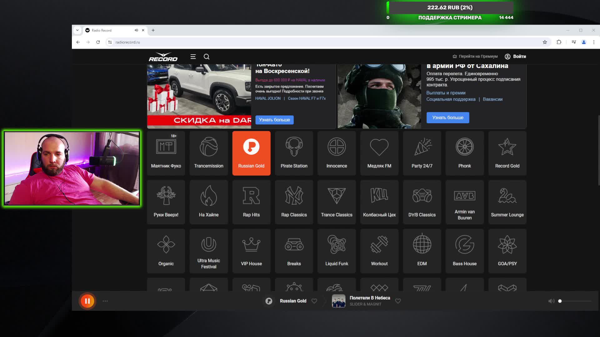Click the Войти login button
The height and width of the screenshot is (337, 600).
[x=516, y=56]
